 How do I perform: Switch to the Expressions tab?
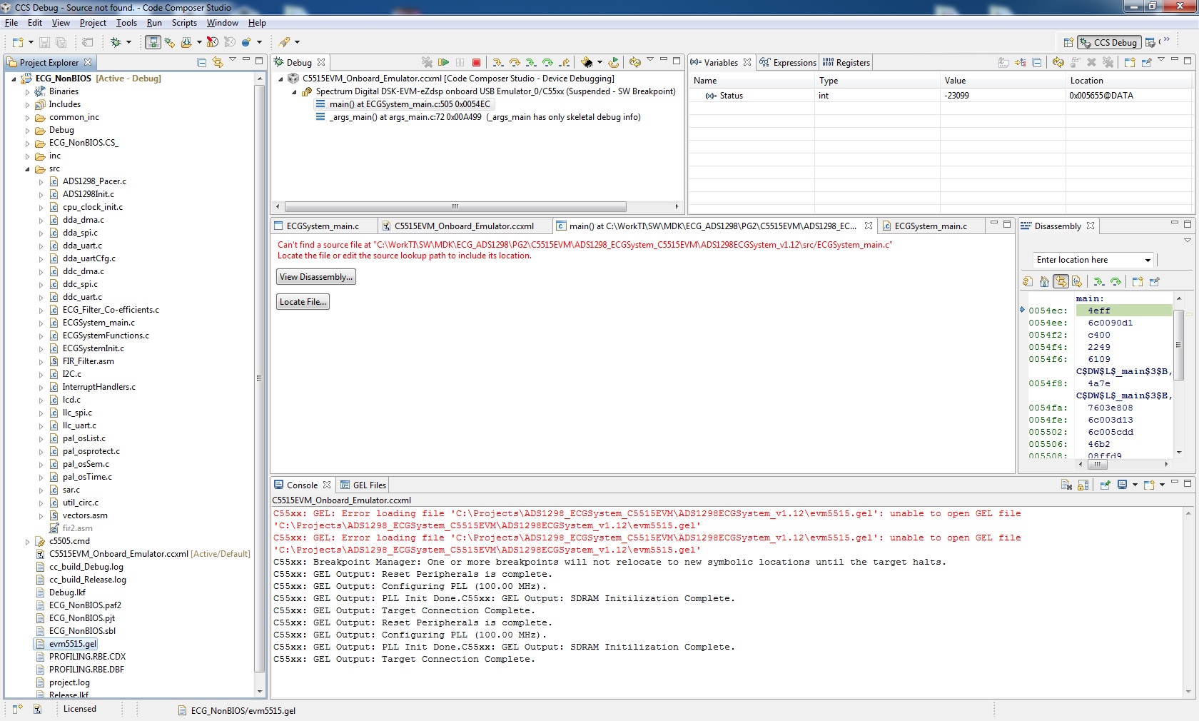pos(788,63)
